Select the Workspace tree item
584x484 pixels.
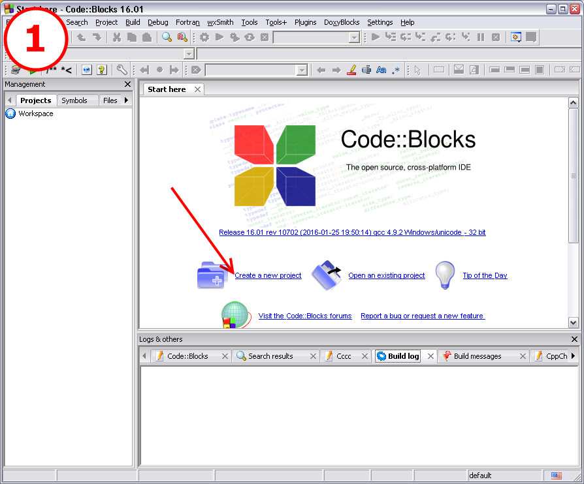coord(36,113)
